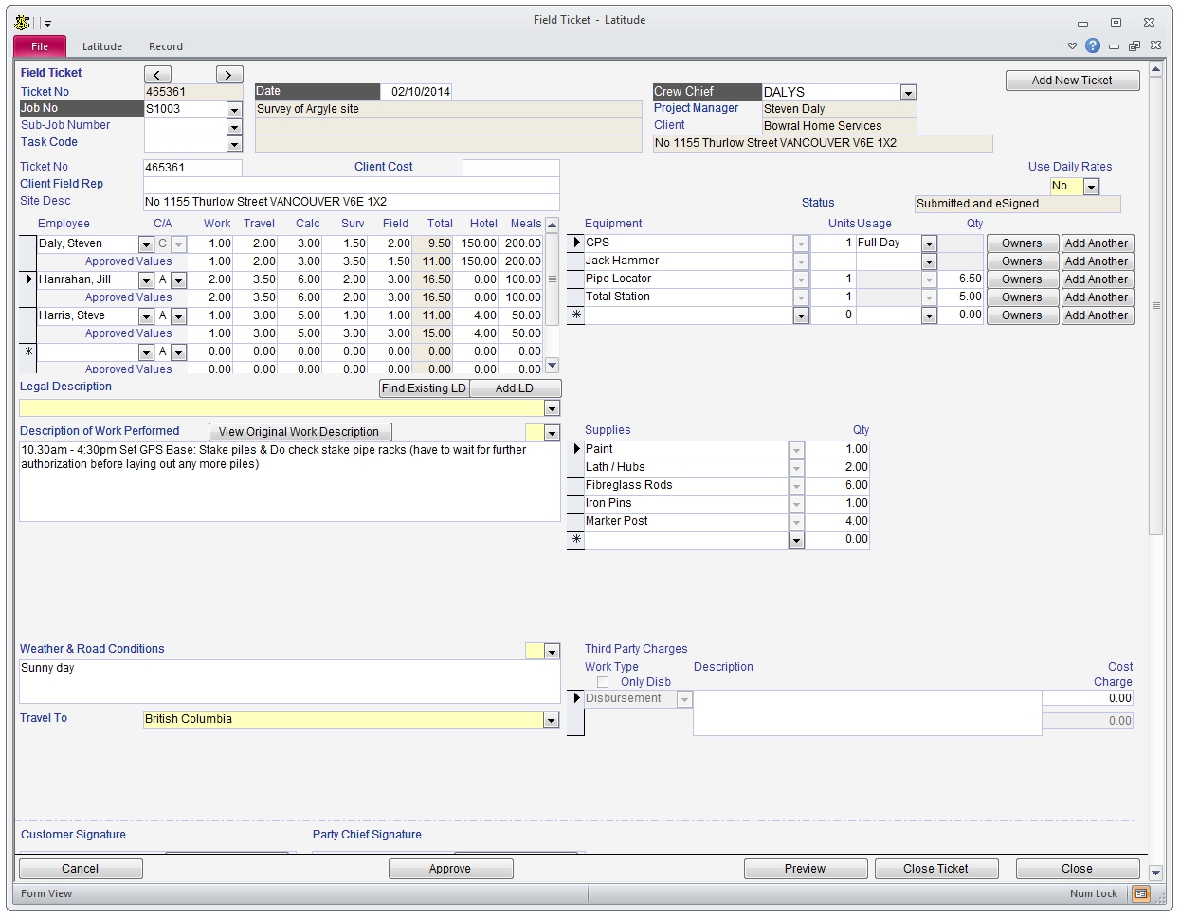Open the Customize Quick Access Toolbar arrow
Screen dimensions: 1180x919
47,23
